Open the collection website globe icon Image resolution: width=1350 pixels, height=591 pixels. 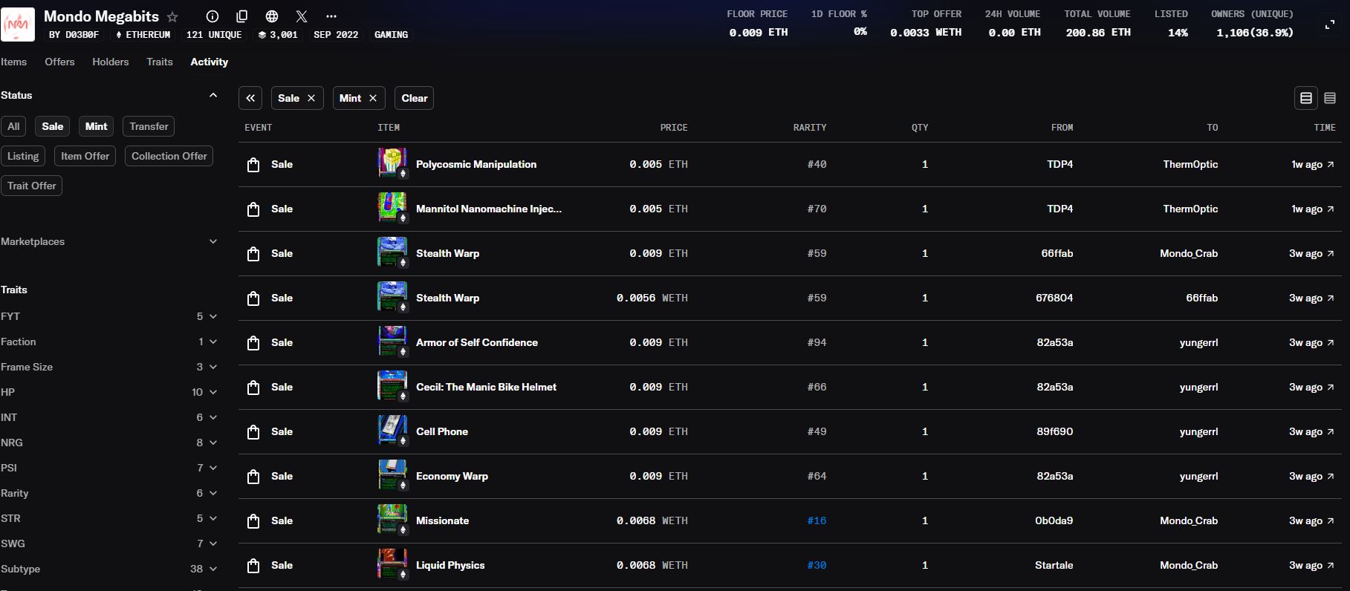(x=272, y=16)
